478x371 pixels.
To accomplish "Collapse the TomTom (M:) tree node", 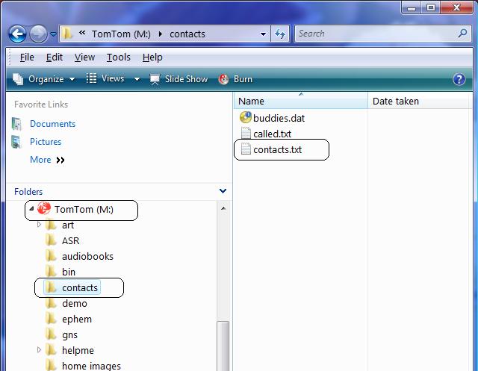I will point(31,209).
